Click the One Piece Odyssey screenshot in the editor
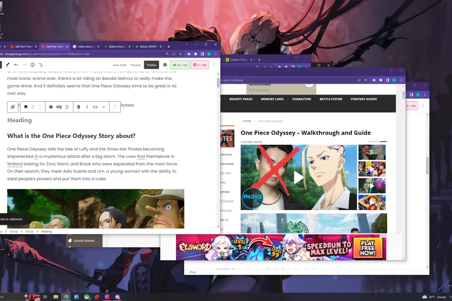Viewport: 452px width, 301px height. [96, 208]
